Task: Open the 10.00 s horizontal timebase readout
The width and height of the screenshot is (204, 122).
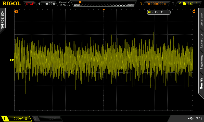Action: pos(49,4)
